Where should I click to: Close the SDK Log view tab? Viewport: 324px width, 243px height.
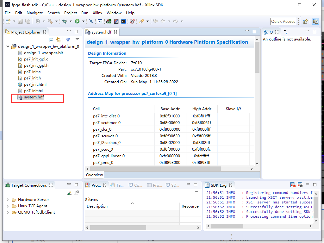point(231,185)
